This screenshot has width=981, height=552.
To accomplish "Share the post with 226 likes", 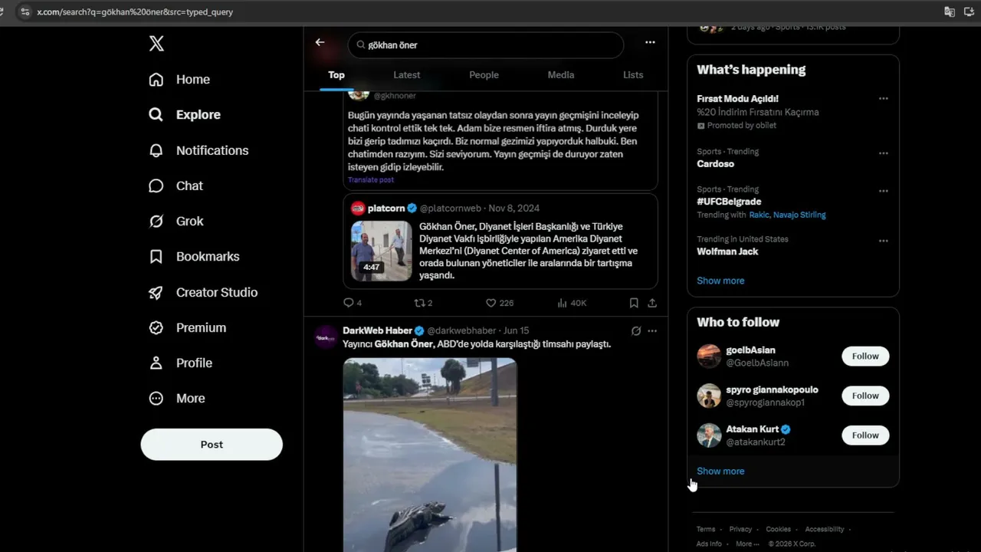I will point(652,303).
